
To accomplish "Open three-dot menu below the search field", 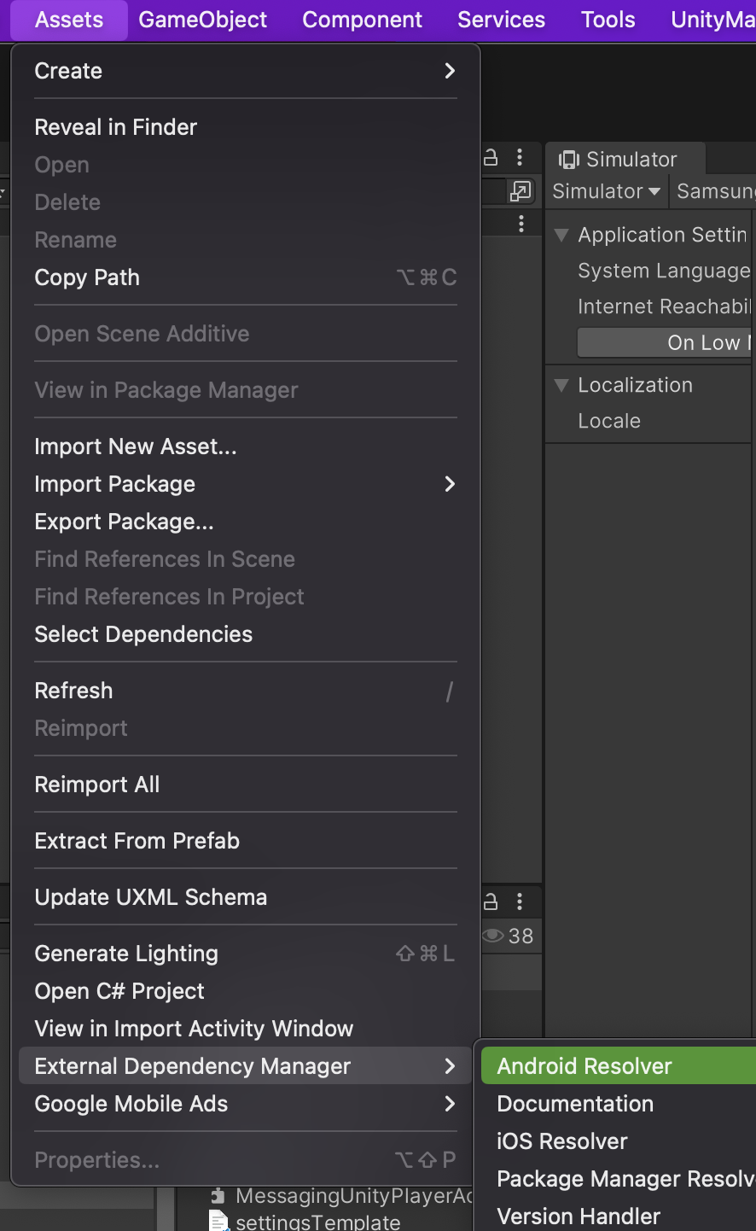I will [521, 224].
